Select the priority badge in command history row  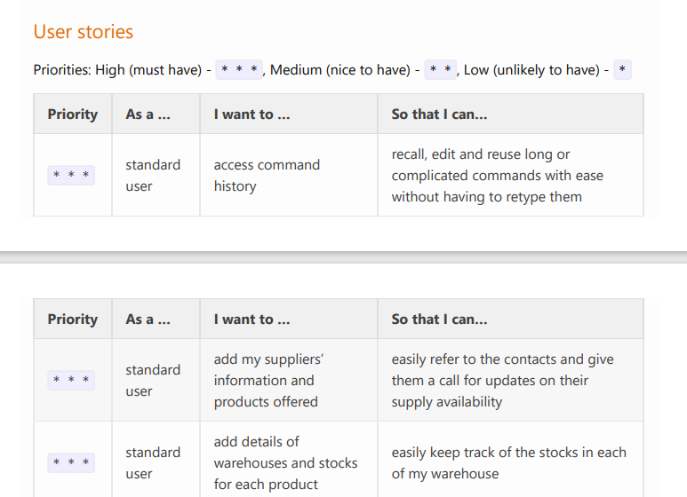(71, 175)
